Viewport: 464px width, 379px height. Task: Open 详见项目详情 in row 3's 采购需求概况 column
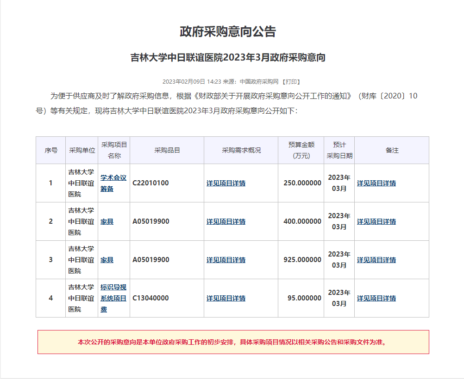click(226, 260)
